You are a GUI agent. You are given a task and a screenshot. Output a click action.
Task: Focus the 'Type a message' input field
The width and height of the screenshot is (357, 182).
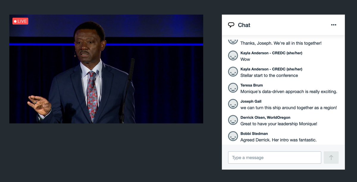tap(275, 158)
